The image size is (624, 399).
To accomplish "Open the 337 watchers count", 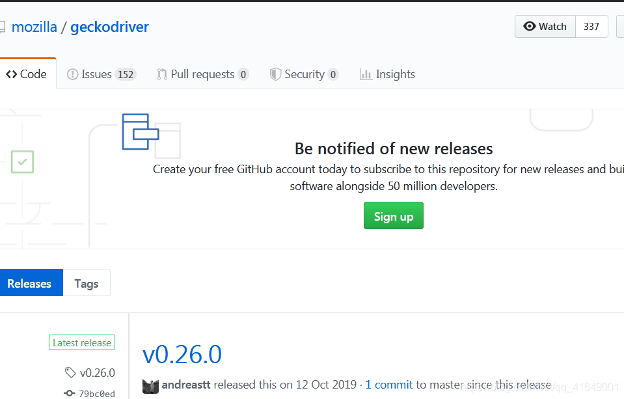I will pyautogui.click(x=591, y=26).
